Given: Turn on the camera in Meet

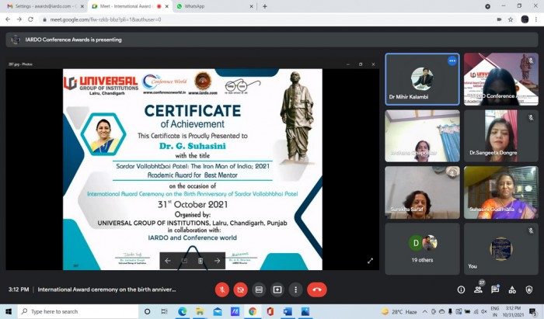Looking at the screenshot, I should (240, 290).
